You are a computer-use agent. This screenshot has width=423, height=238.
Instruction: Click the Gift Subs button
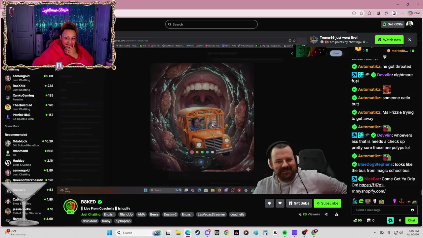299,203
